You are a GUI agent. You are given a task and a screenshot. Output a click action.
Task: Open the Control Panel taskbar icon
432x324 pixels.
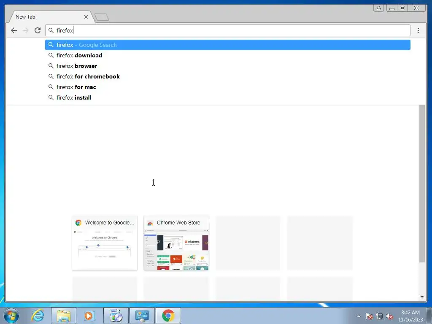coord(142,316)
